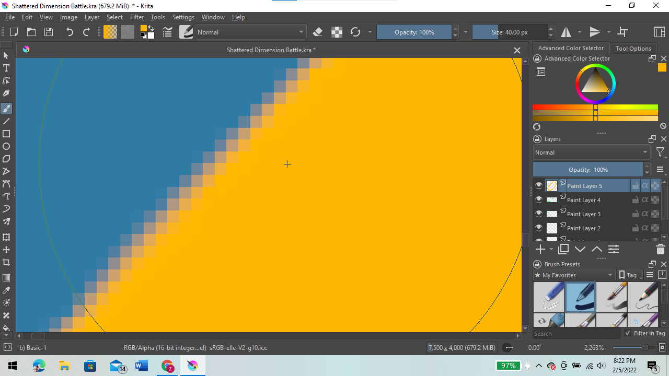Duplicate the current layer
Screen dimensions: 669x376
[x=563, y=249]
